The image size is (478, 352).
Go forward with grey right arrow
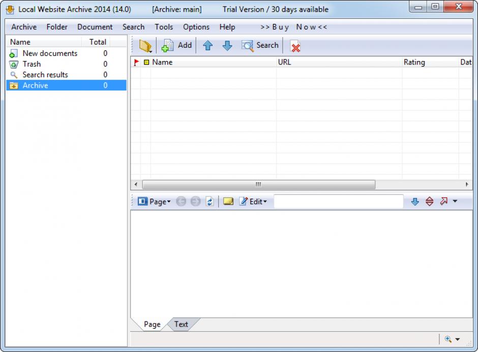click(195, 201)
